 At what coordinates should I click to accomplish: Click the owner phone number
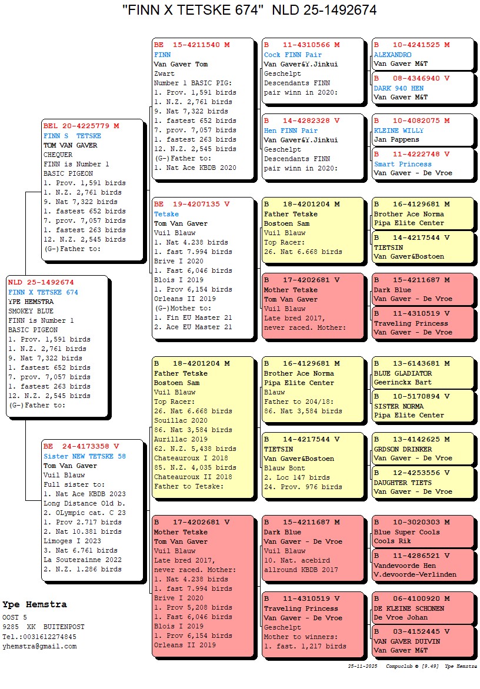(x=39, y=637)
